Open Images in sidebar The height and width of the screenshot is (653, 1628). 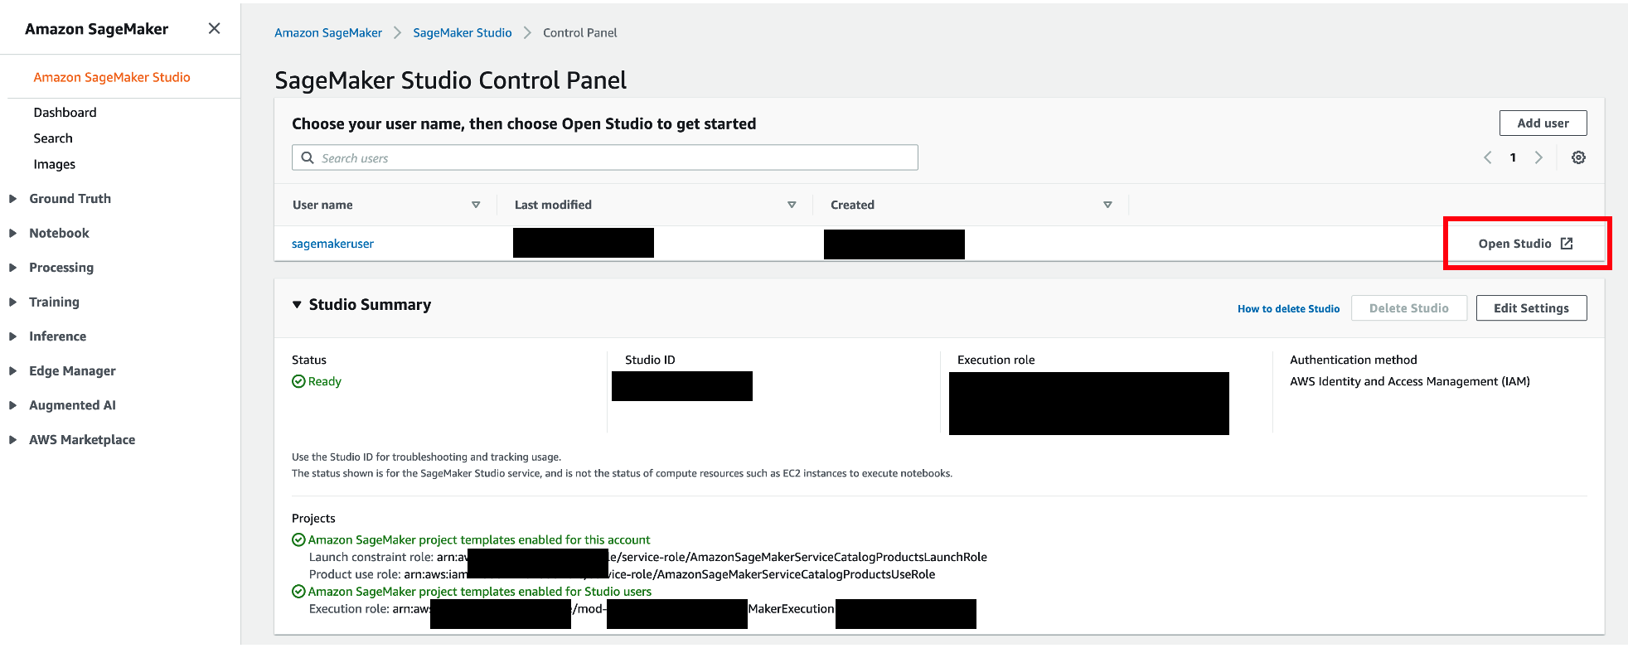pyautogui.click(x=55, y=164)
